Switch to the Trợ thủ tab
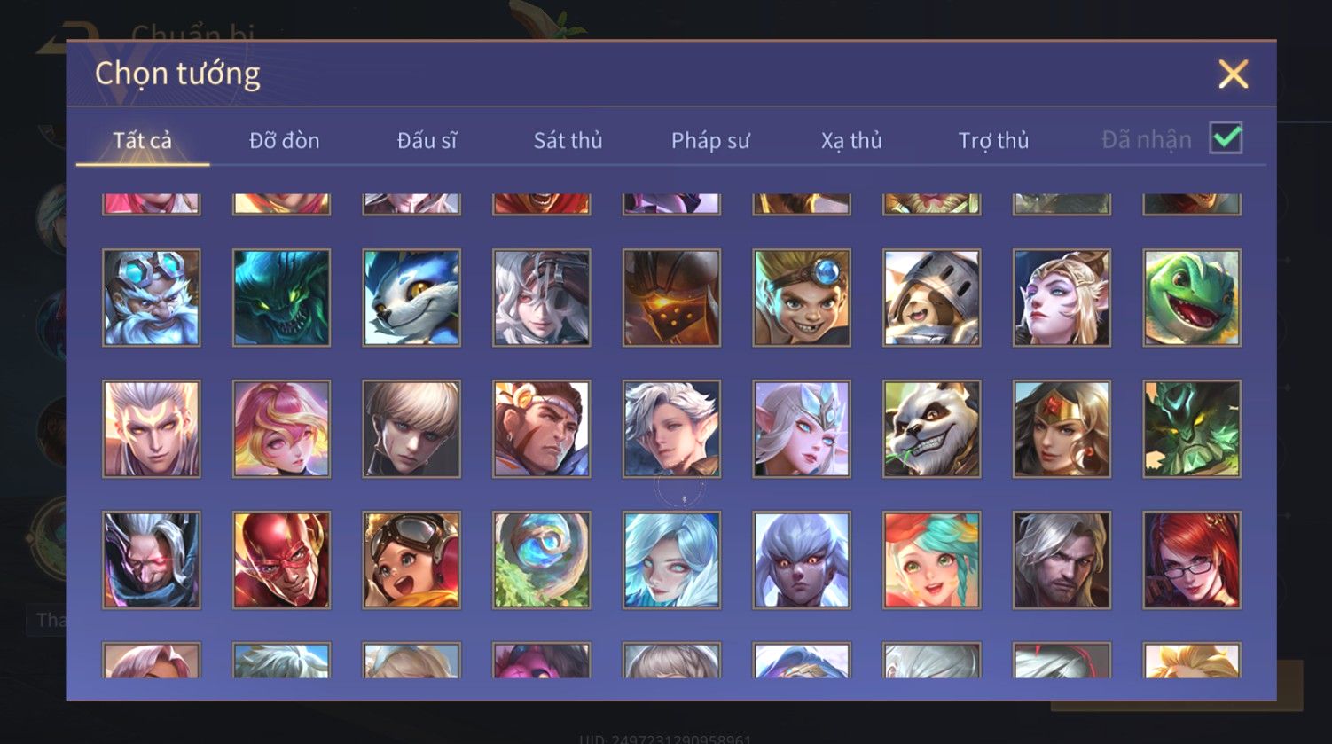Image resolution: width=1332 pixels, height=744 pixels. (993, 140)
